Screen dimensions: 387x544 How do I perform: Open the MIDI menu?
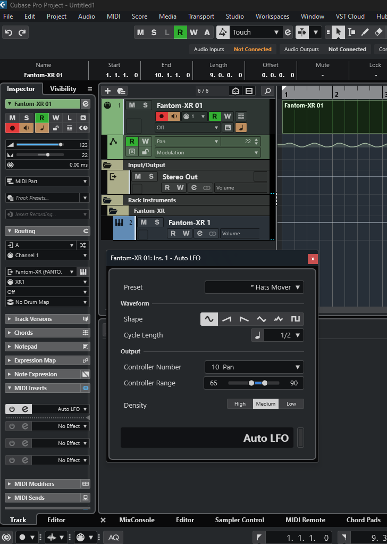[x=113, y=17]
